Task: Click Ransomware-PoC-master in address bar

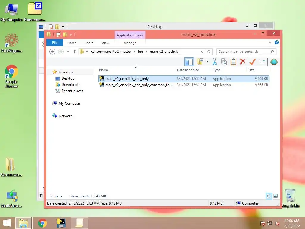Action: (x=111, y=52)
